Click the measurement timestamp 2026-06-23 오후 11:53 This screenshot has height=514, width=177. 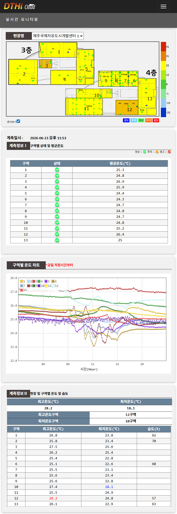[x=48, y=138]
